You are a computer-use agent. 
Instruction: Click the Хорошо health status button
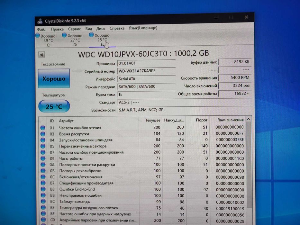54,78
